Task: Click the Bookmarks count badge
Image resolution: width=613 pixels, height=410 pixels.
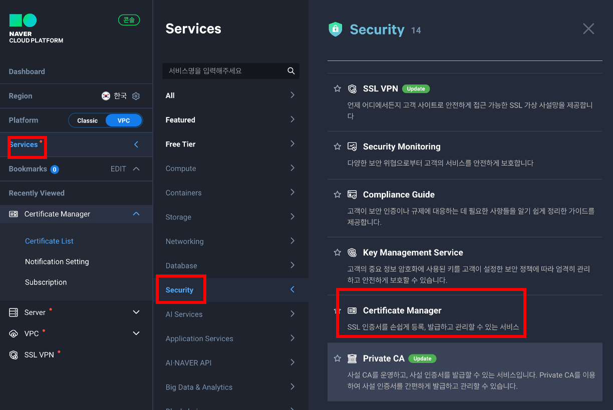Action: point(55,169)
